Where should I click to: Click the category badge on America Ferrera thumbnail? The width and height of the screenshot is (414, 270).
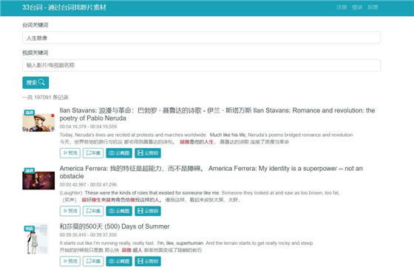click(x=30, y=170)
